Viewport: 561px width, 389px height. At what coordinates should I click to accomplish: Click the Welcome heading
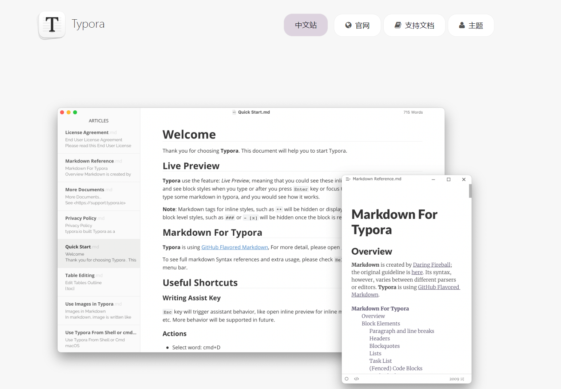tap(189, 134)
